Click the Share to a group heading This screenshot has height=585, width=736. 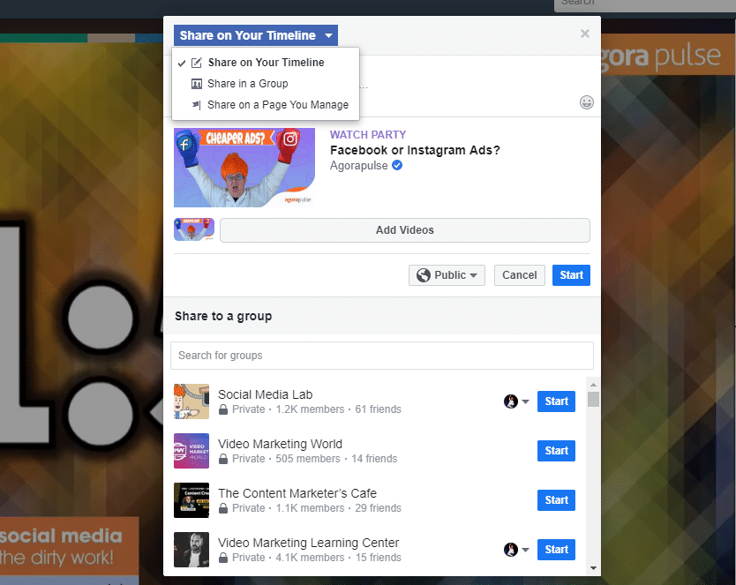click(x=223, y=316)
